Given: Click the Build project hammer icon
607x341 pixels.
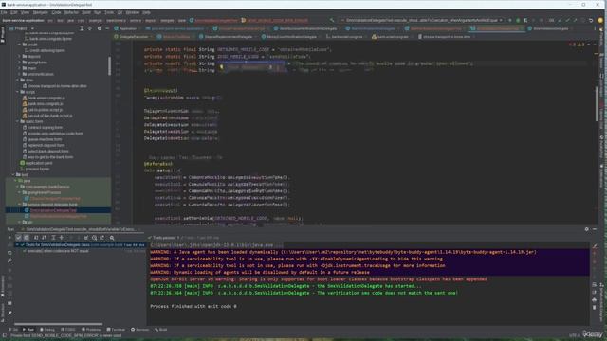Looking at the screenshot, I should pos(332,20).
